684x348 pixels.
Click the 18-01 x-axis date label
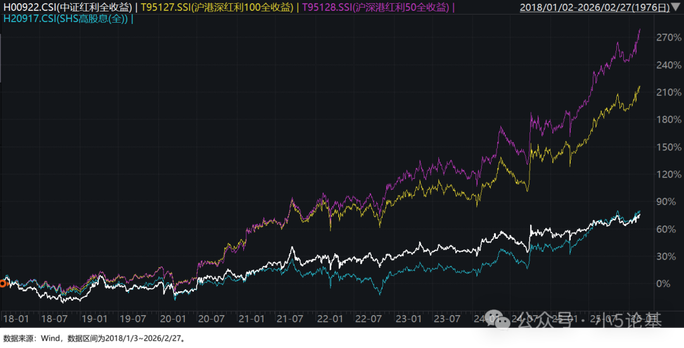15,319
